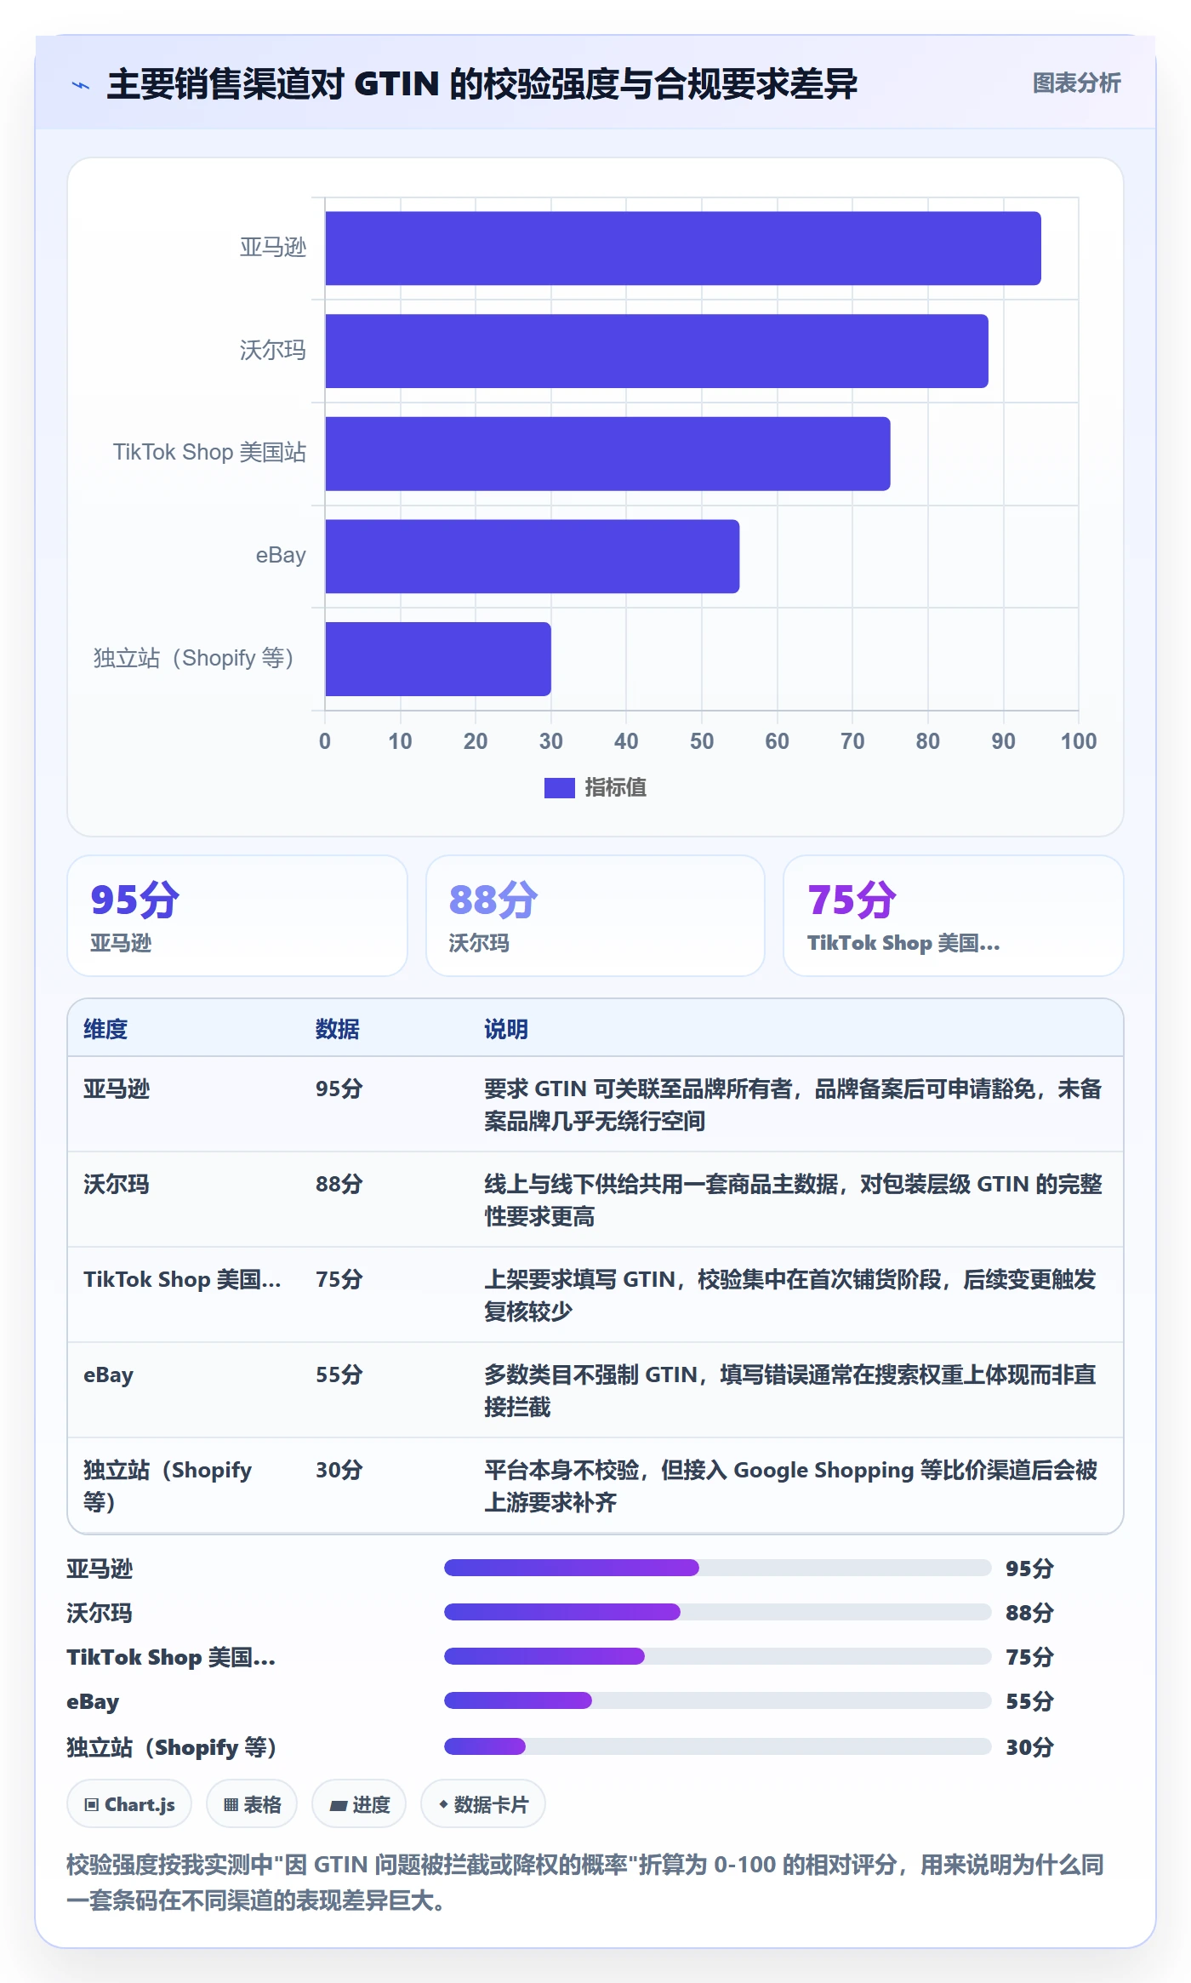
Task: Click the lightning icon beside the title
Action: point(80,85)
